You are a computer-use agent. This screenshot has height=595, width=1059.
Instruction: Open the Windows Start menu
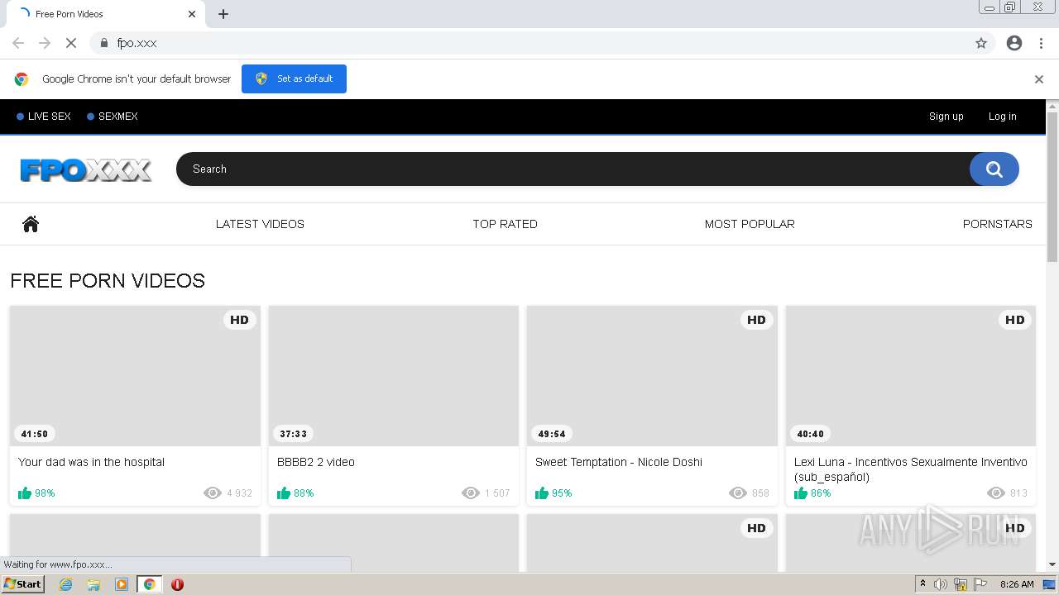click(x=22, y=584)
